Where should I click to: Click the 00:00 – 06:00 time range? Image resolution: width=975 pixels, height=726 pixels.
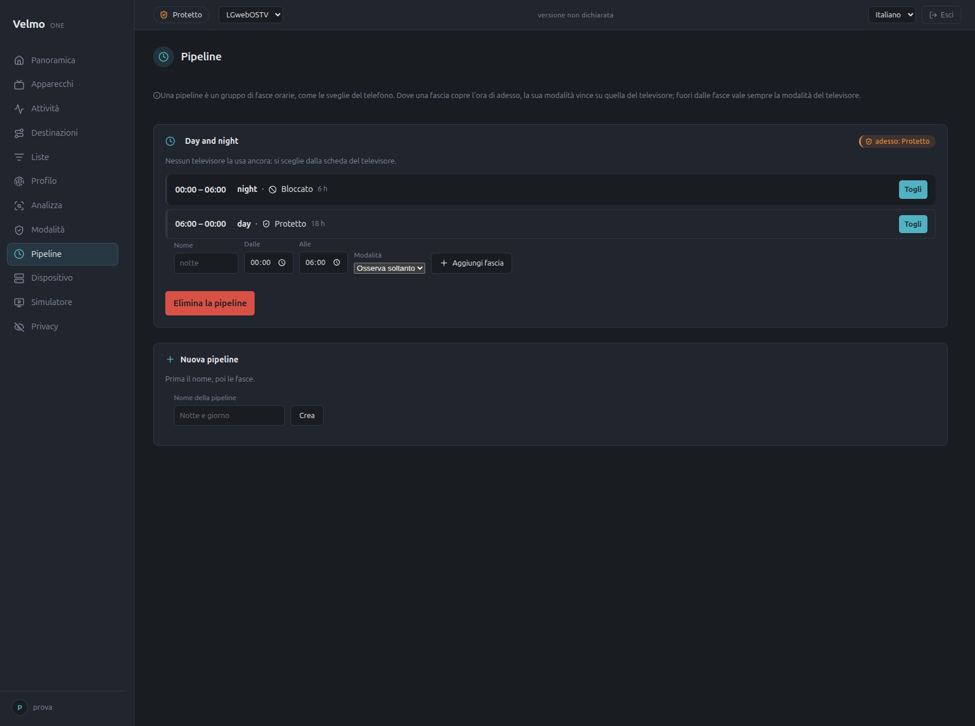201,190
